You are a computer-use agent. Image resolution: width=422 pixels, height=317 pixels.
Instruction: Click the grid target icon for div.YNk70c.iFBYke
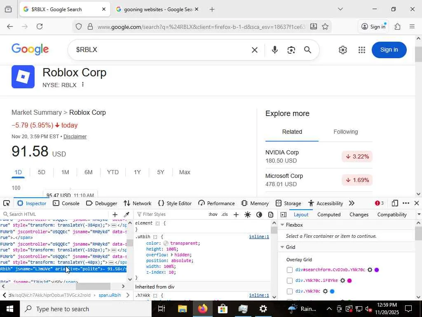click(x=342, y=280)
